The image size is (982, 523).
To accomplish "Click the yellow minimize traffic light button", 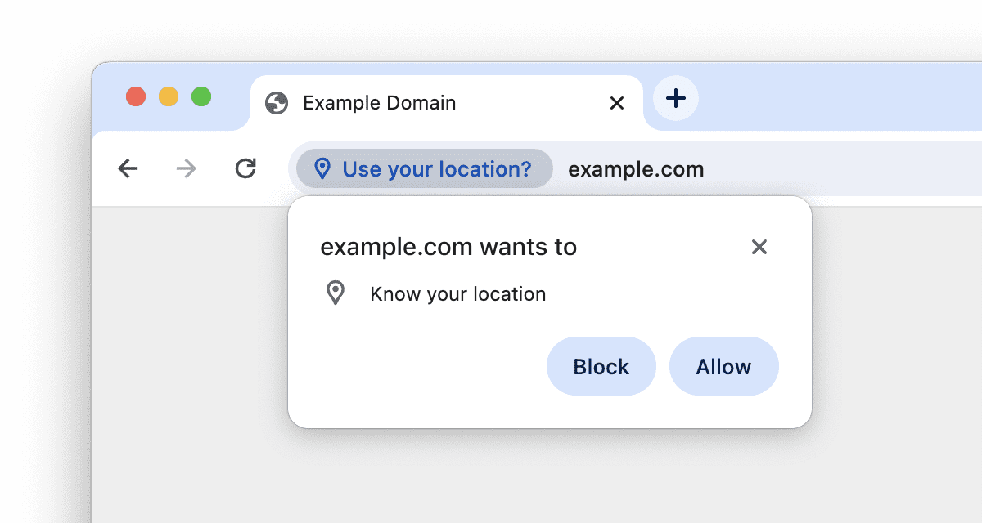I will pyautogui.click(x=168, y=96).
